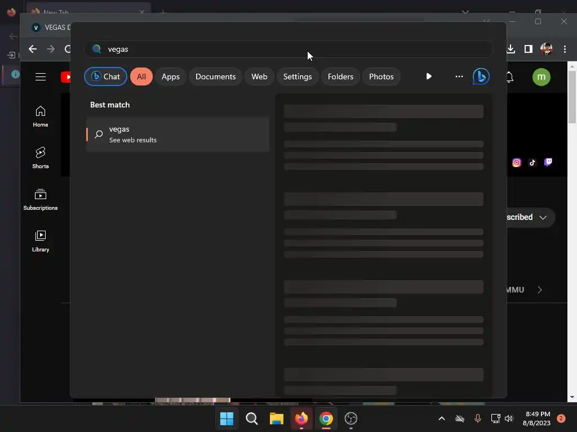Click the OneDrive cloud tray icon
The width and height of the screenshot is (577, 432).
tap(460, 418)
